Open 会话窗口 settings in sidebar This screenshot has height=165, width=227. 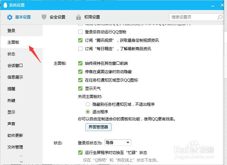(x=21, y=65)
